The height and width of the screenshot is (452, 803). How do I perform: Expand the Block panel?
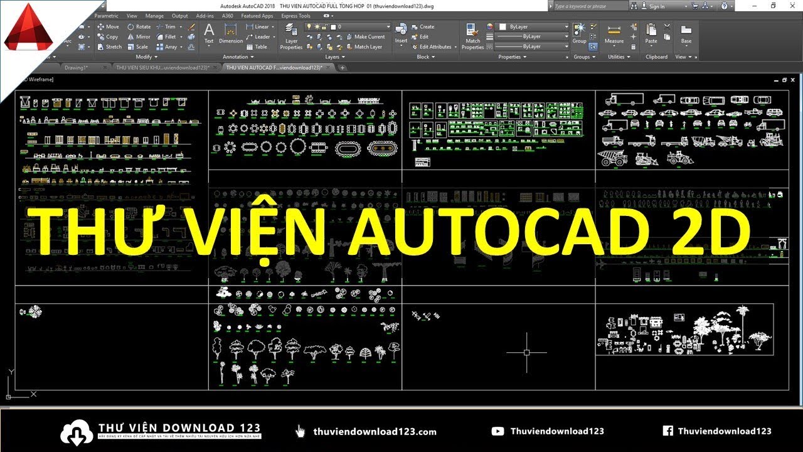[426, 56]
